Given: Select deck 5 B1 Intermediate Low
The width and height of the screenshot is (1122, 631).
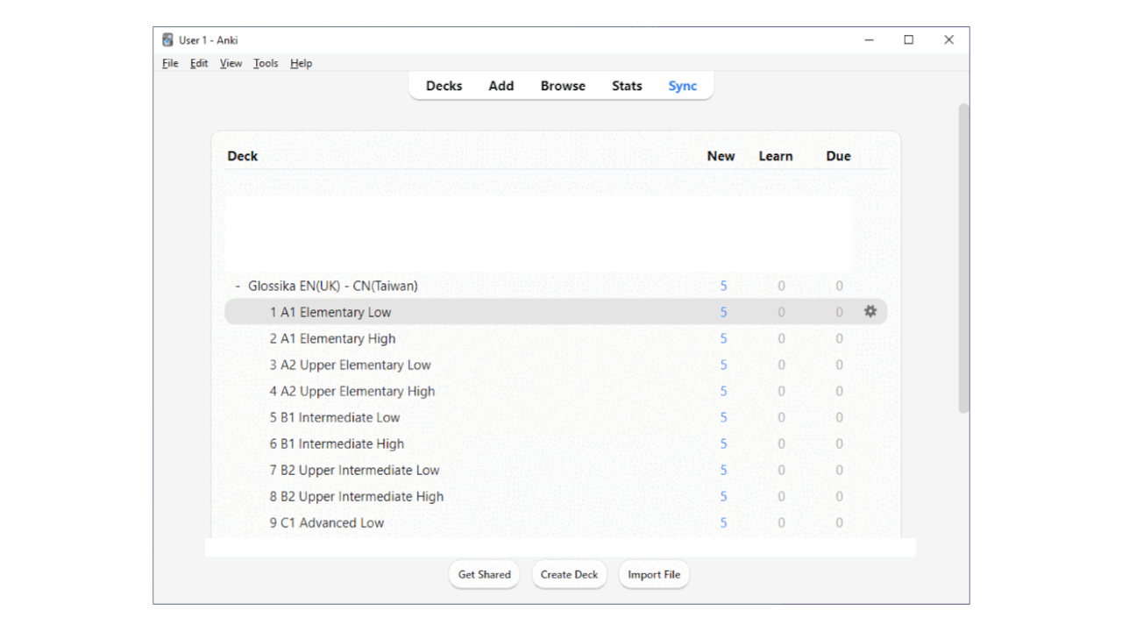Looking at the screenshot, I should click(334, 417).
